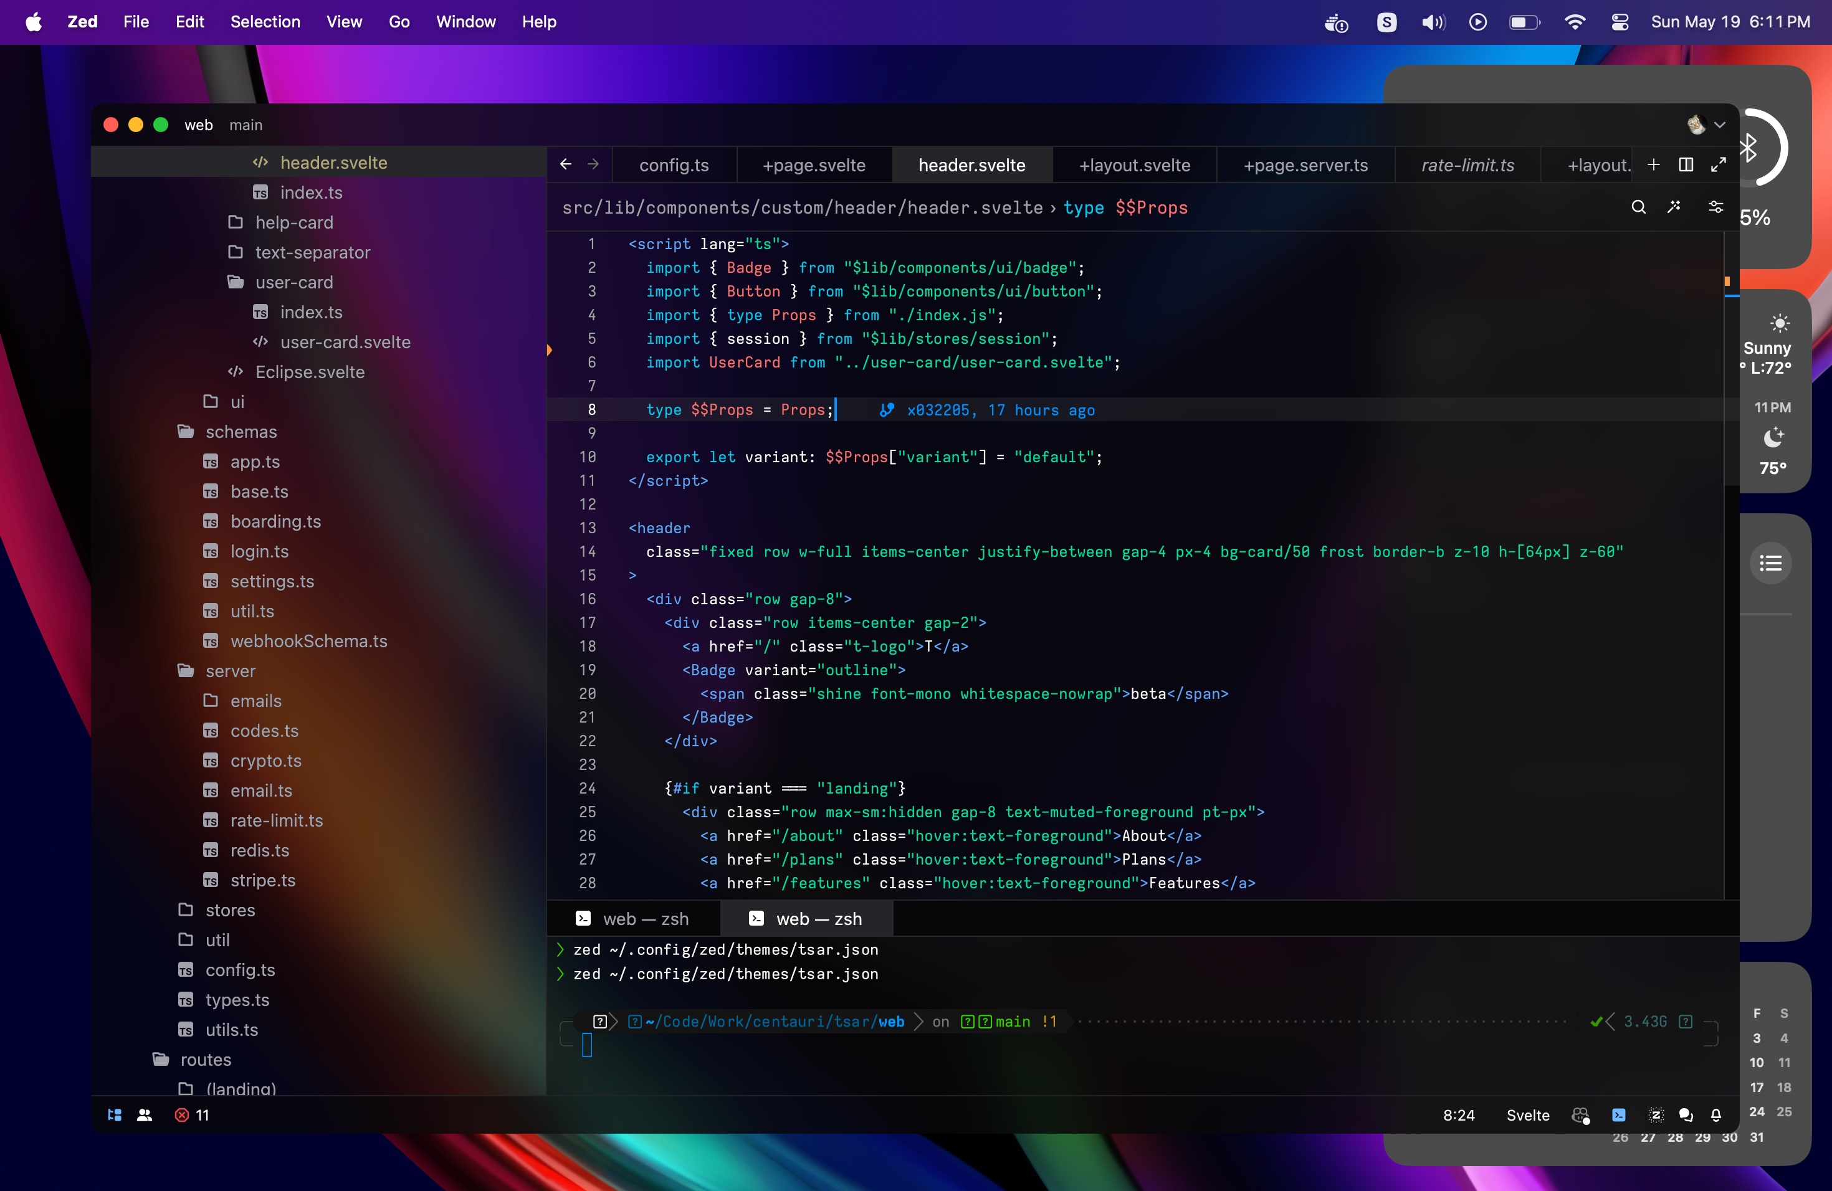Click the web project name in title bar
The image size is (1832, 1191).
199,125
